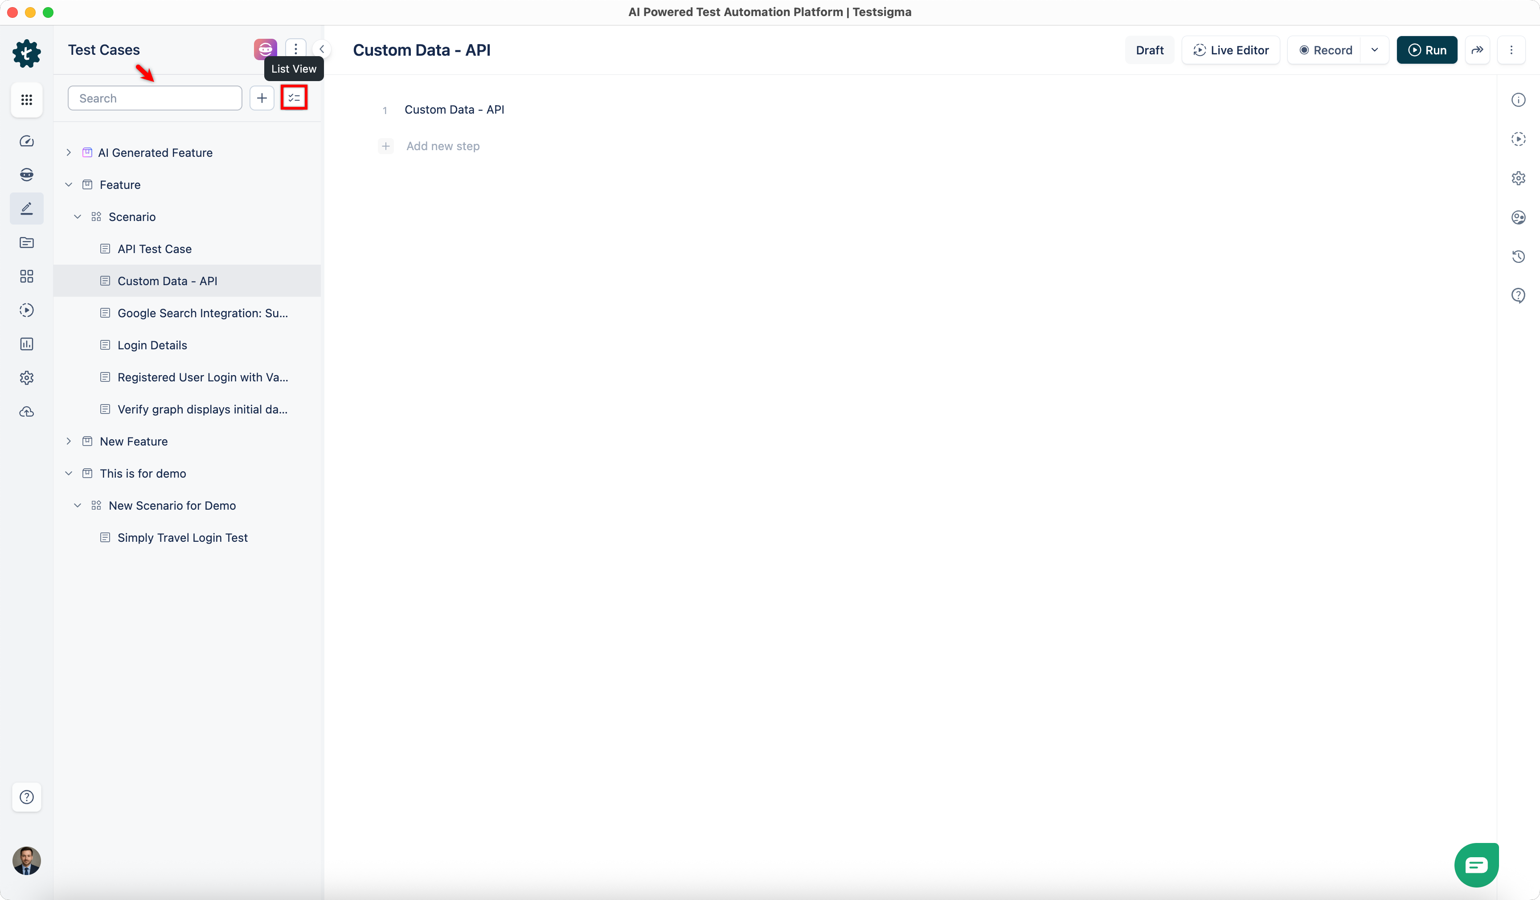Toggle the Draft status of the test case
1540x900 pixels.
coord(1150,50)
